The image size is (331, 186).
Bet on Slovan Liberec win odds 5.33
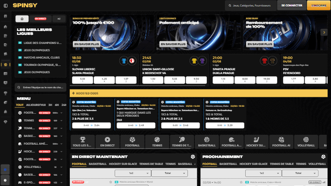pyautogui.click(x=83, y=80)
